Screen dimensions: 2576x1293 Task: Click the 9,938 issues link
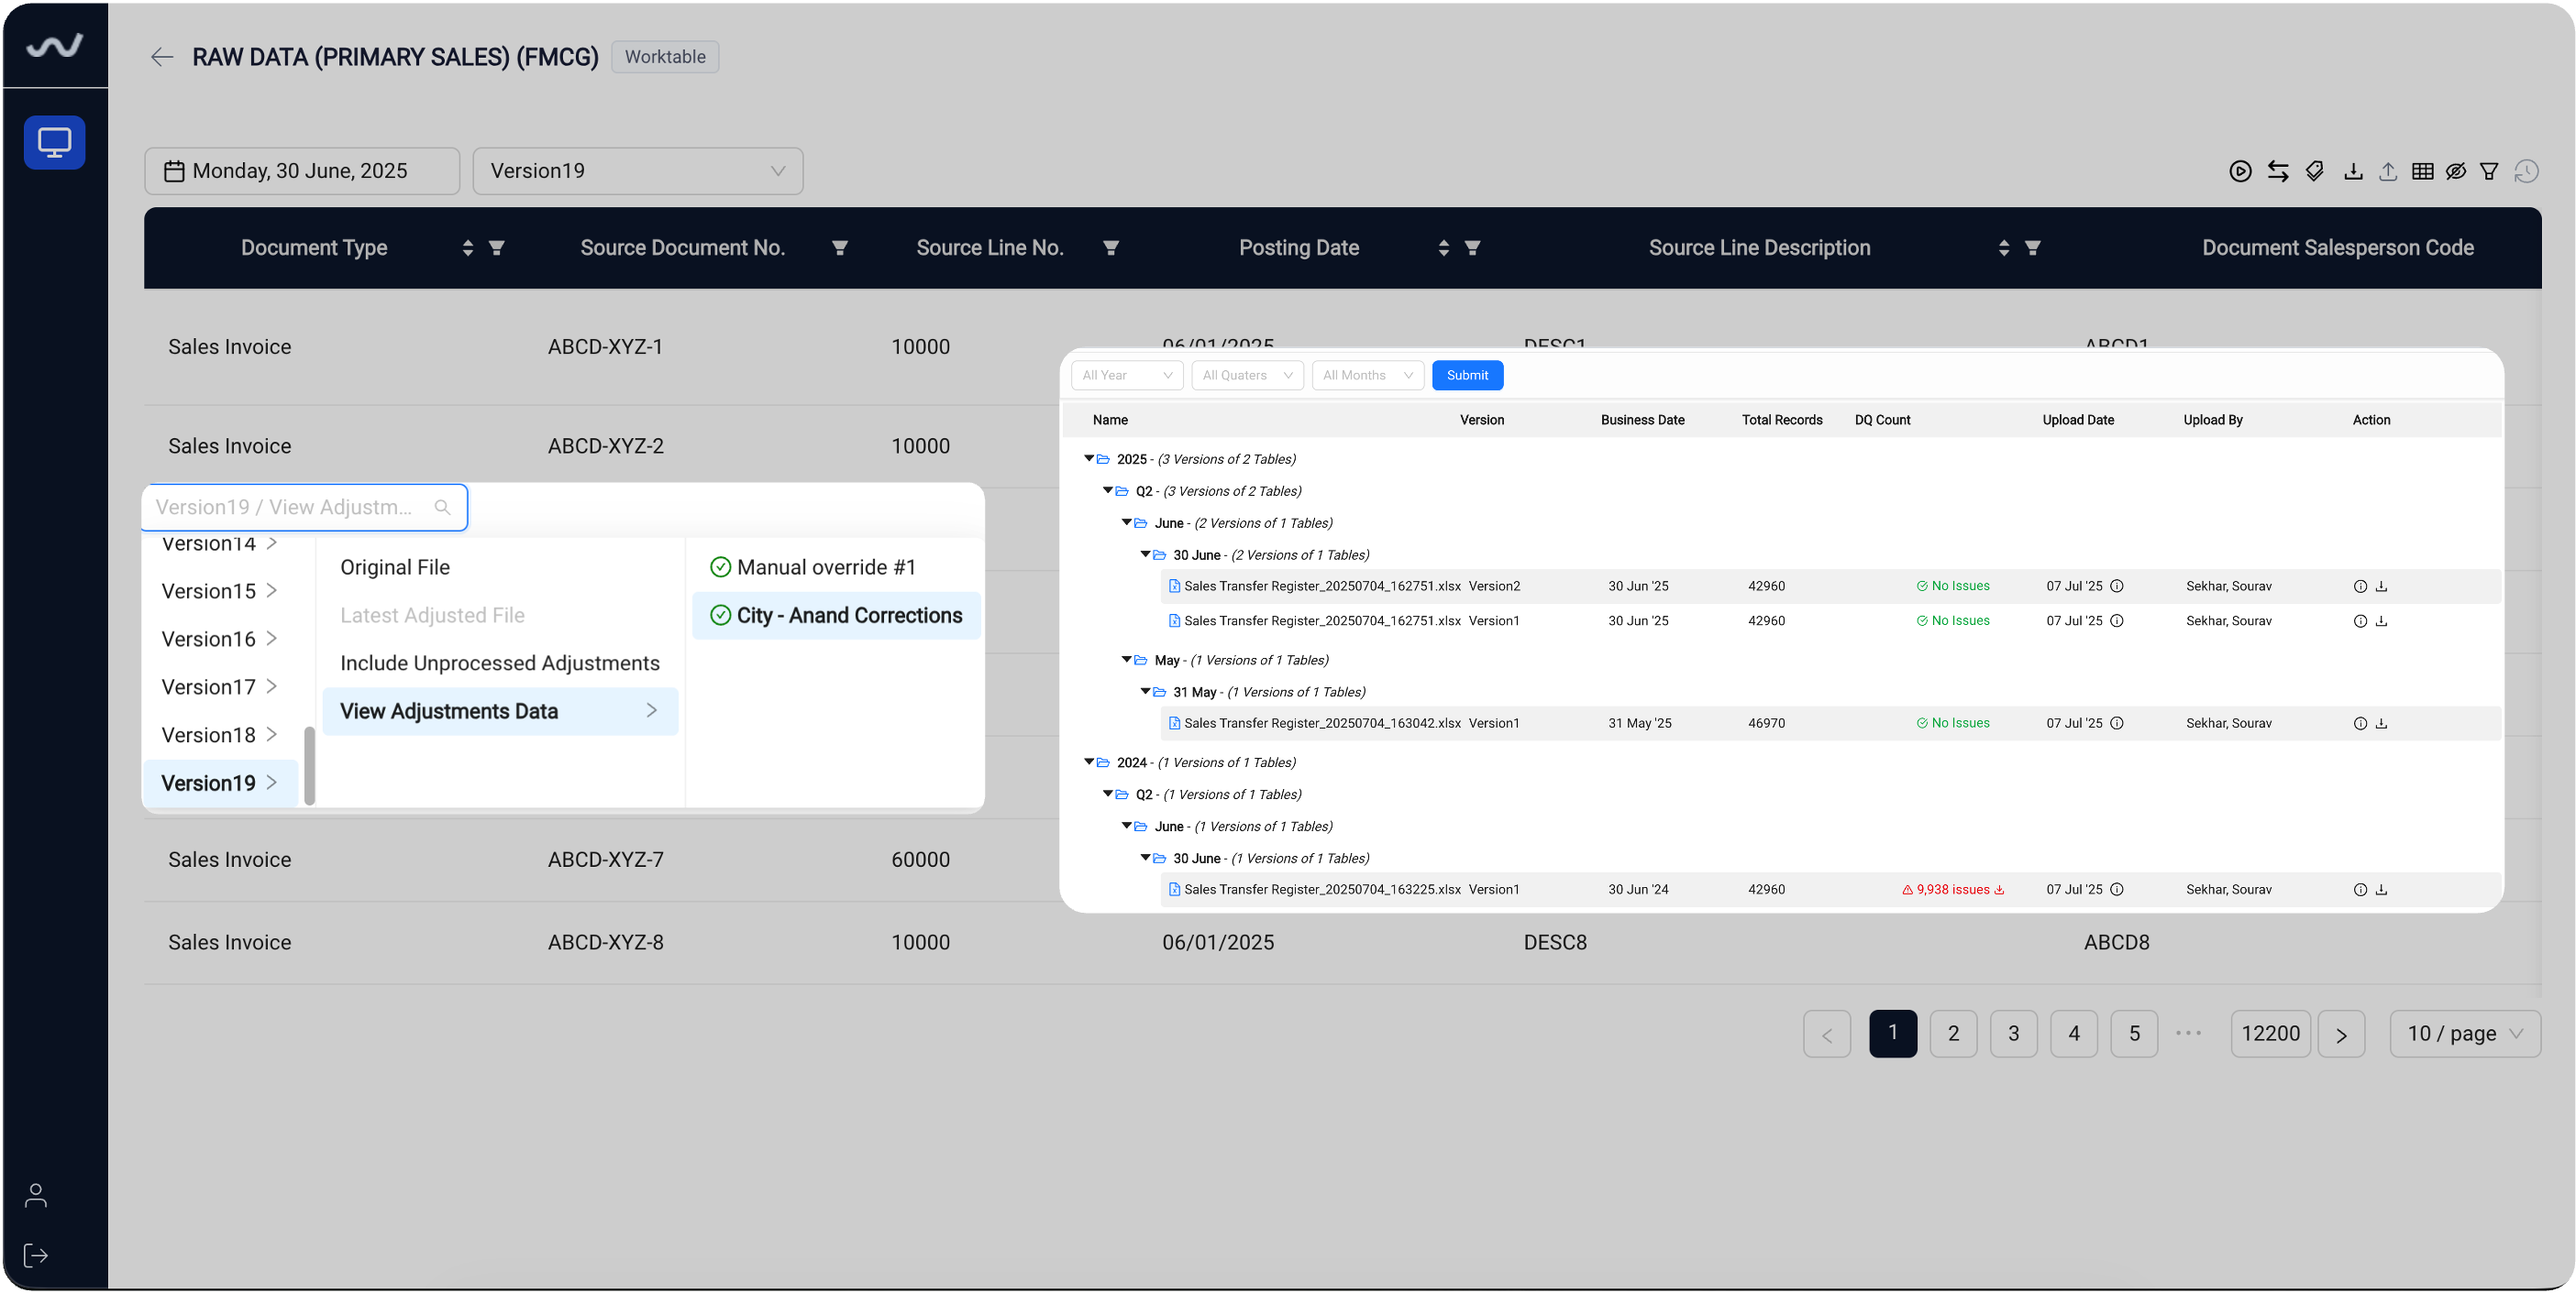pyautogui.click(x=1953, y=889)
